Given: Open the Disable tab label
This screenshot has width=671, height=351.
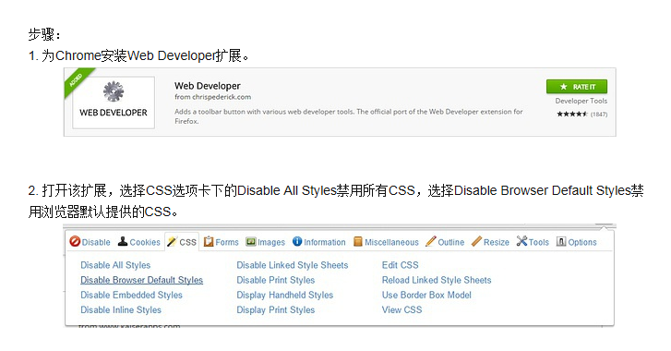Looking at the screenshot, I should pyautogui.click(x=96, y=242).
